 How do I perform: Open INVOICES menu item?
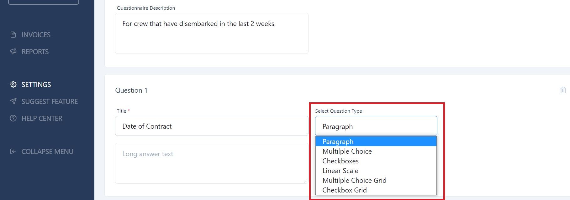coord(36,35)
